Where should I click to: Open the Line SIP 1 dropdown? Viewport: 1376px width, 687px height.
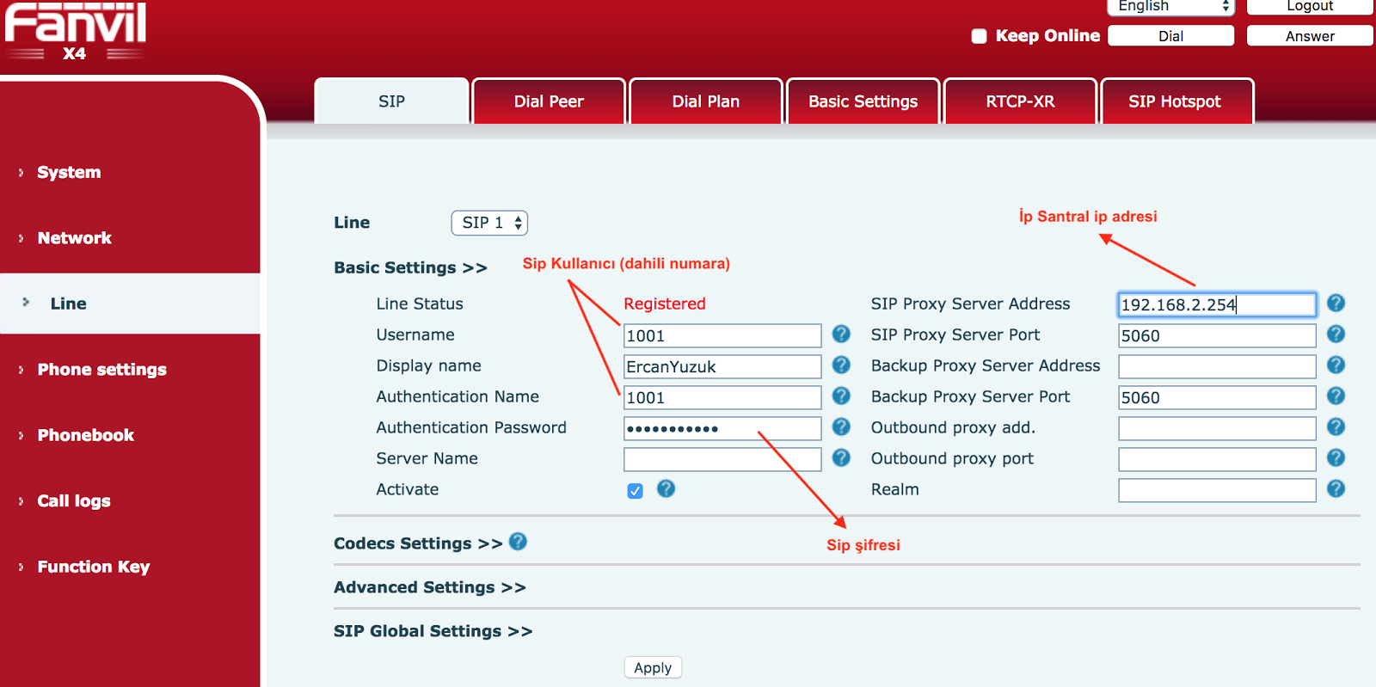(x=489, y=223)
